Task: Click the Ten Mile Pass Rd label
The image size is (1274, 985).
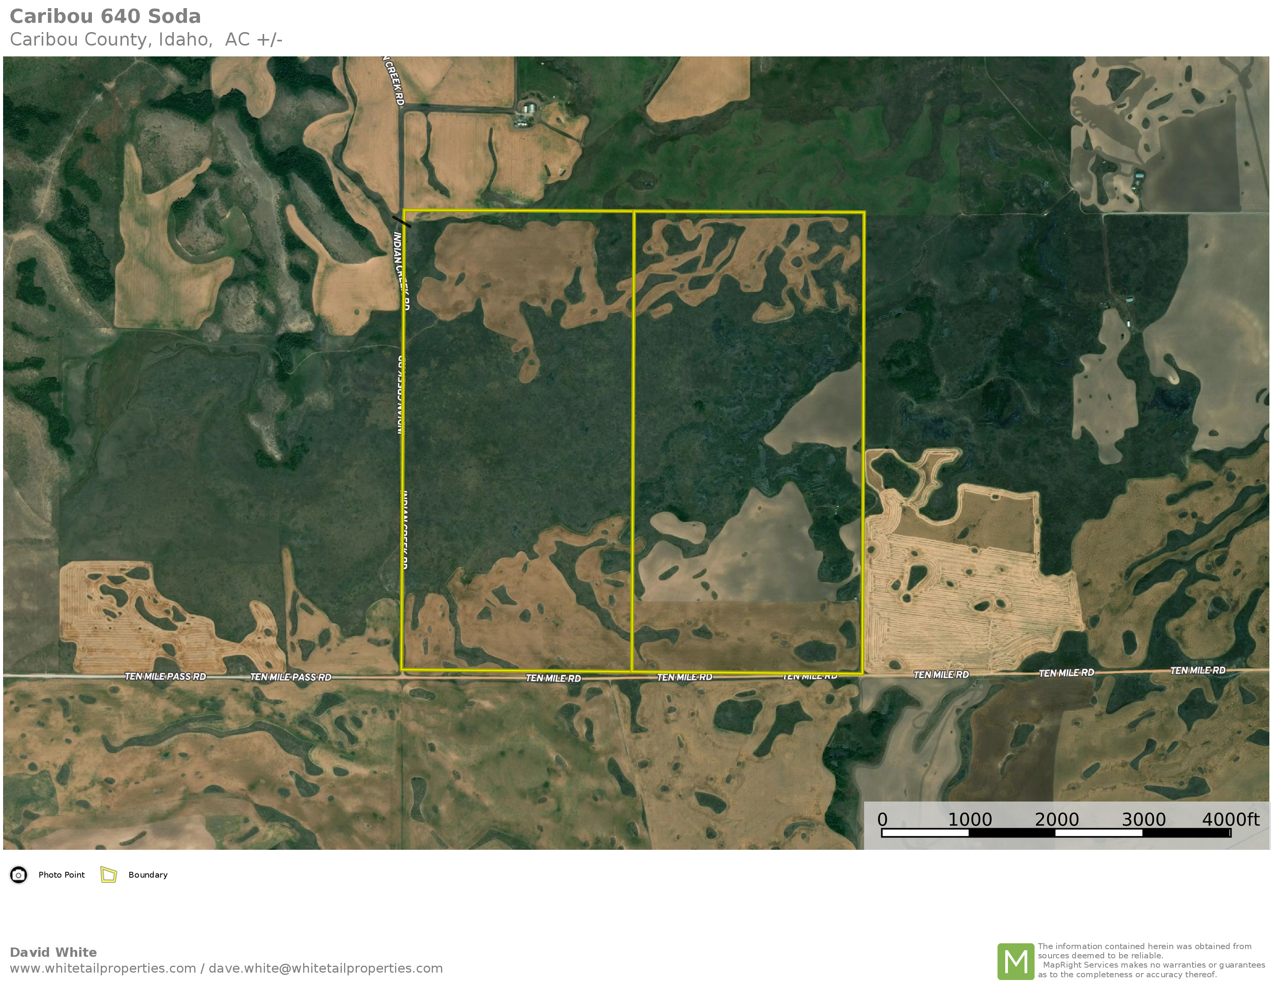Action: pyautogui.click(x=165, y=676)
